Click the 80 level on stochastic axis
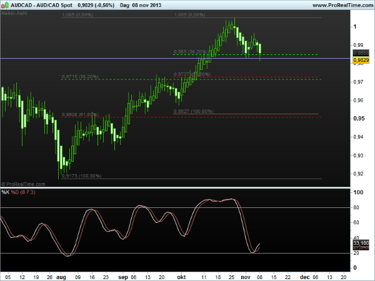The image size is (375, 281). [x=356, y=207]
